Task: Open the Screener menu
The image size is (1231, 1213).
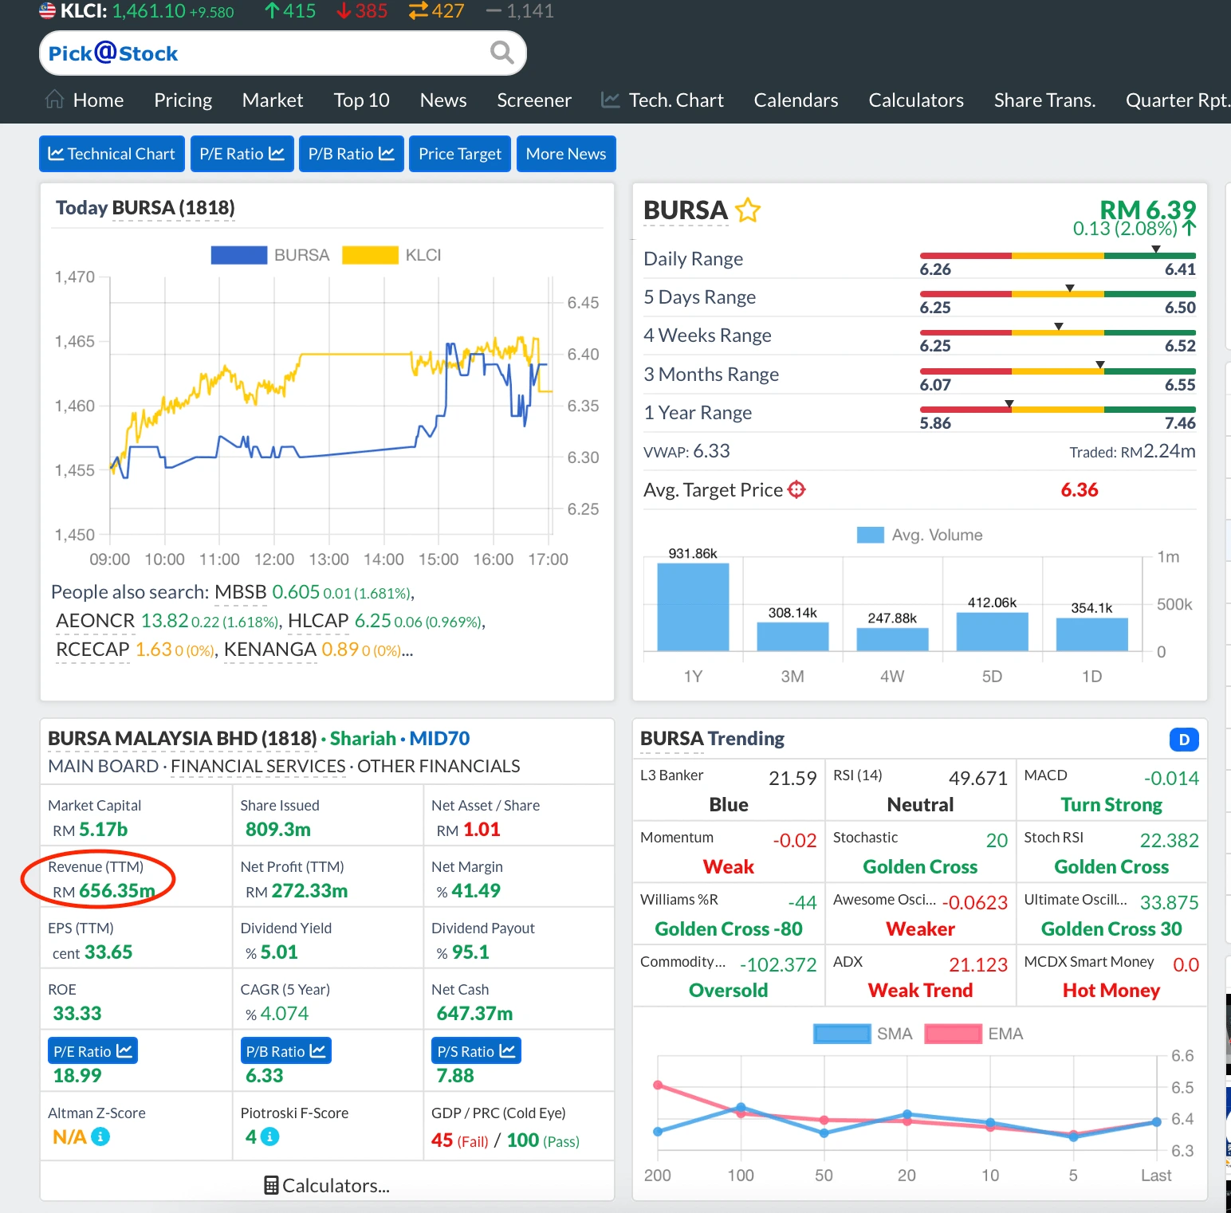Action: tap(534, 100)
